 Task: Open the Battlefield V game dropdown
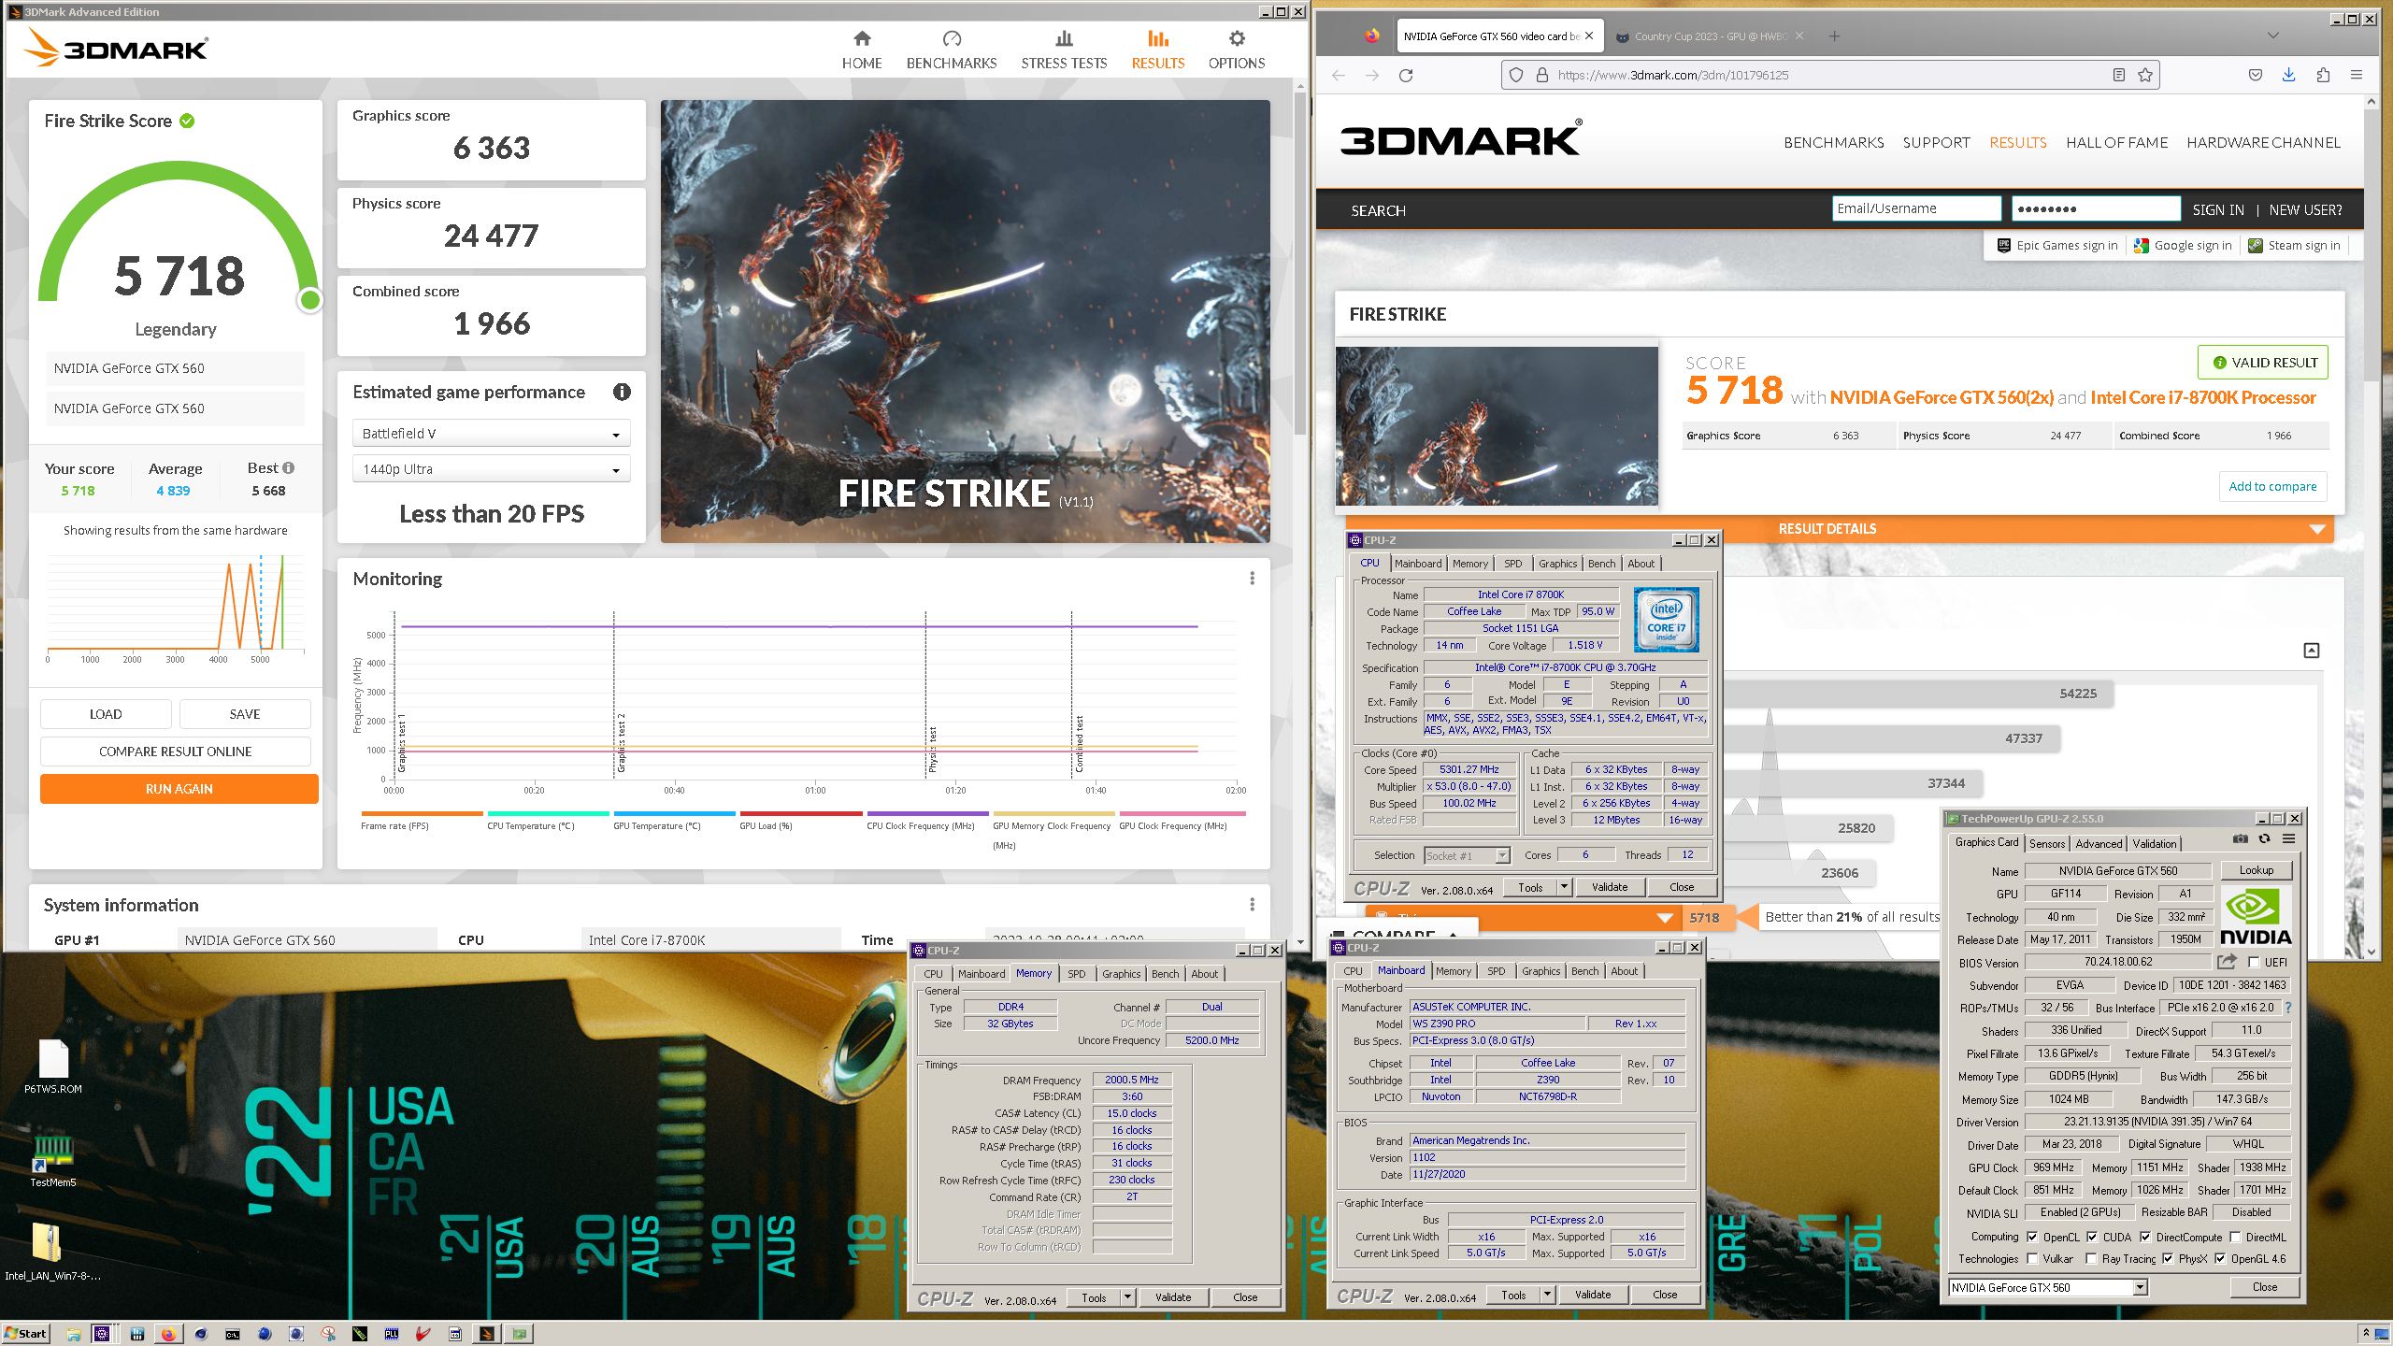pyautogui.click(x=491, y=434)
